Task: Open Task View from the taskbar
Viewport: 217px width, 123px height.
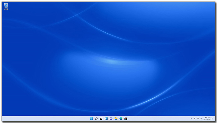Action: (x=101, y=119)
